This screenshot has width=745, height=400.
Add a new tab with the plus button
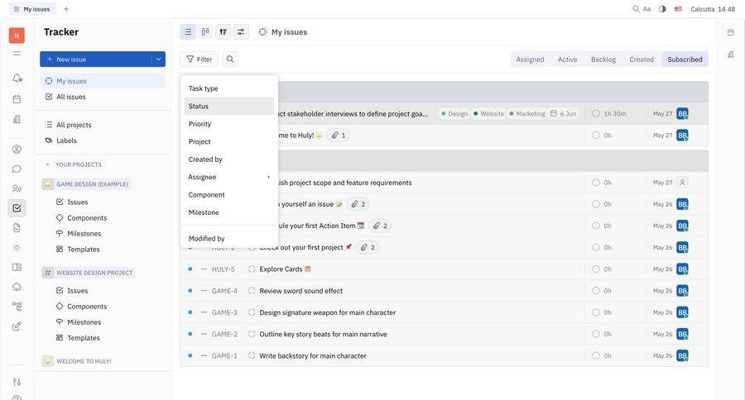coord(66,9)
